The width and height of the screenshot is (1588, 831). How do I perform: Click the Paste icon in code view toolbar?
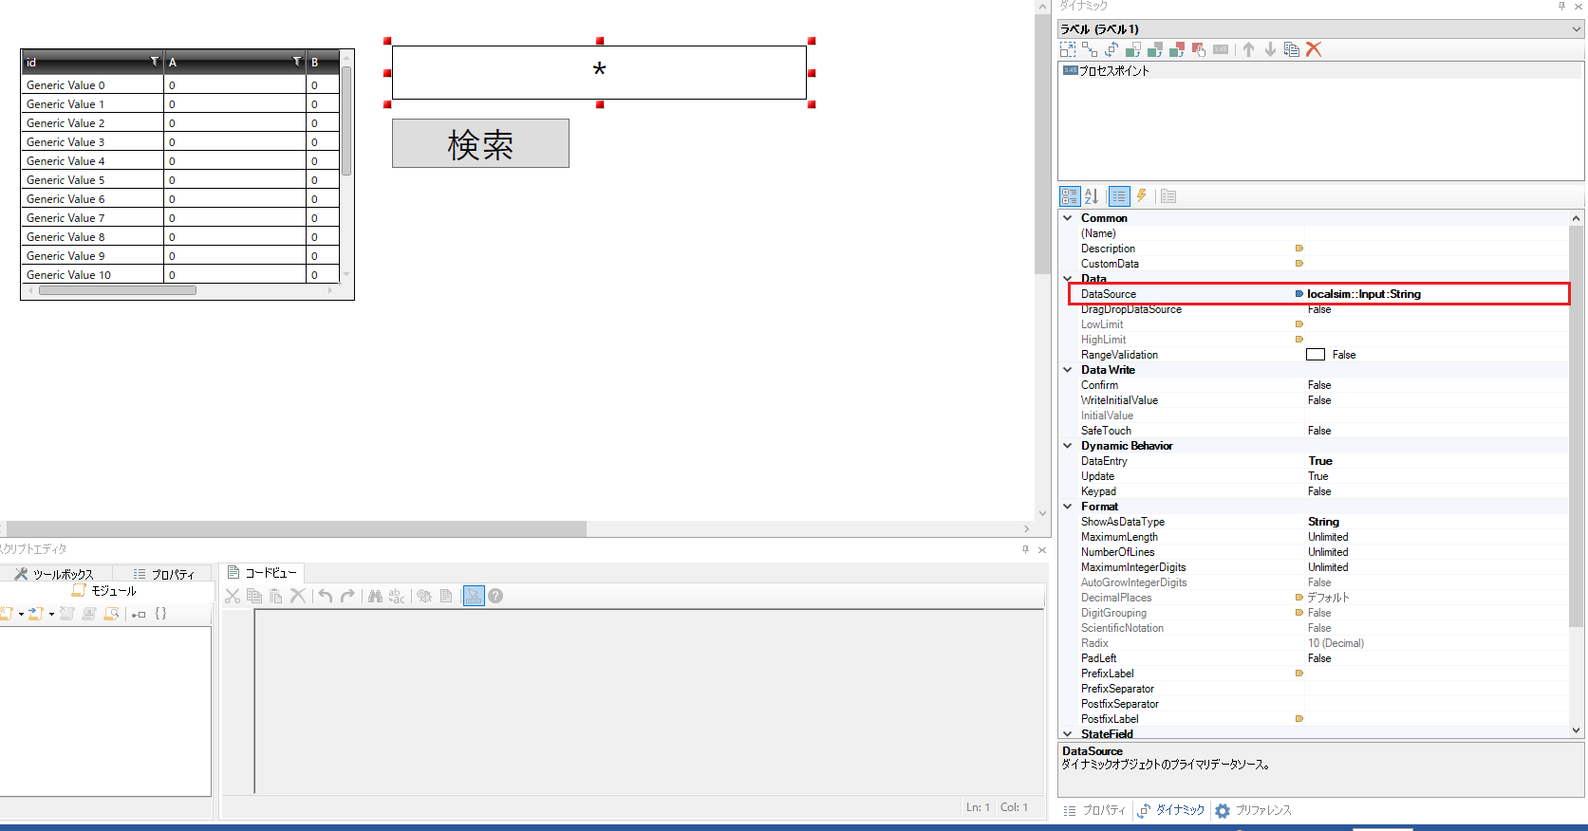276,596
